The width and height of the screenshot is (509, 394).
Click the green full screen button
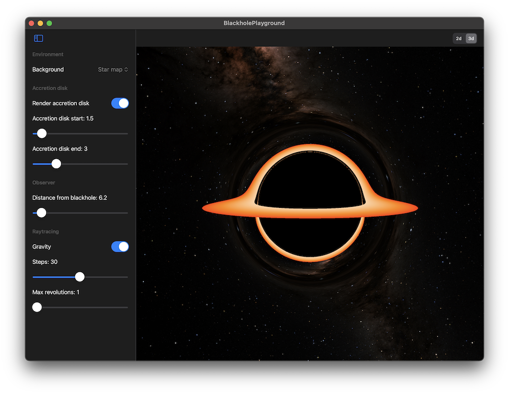tap(49, 23)
